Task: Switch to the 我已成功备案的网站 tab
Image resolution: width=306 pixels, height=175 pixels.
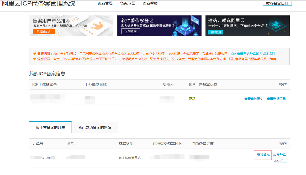Action: point(94,127)
